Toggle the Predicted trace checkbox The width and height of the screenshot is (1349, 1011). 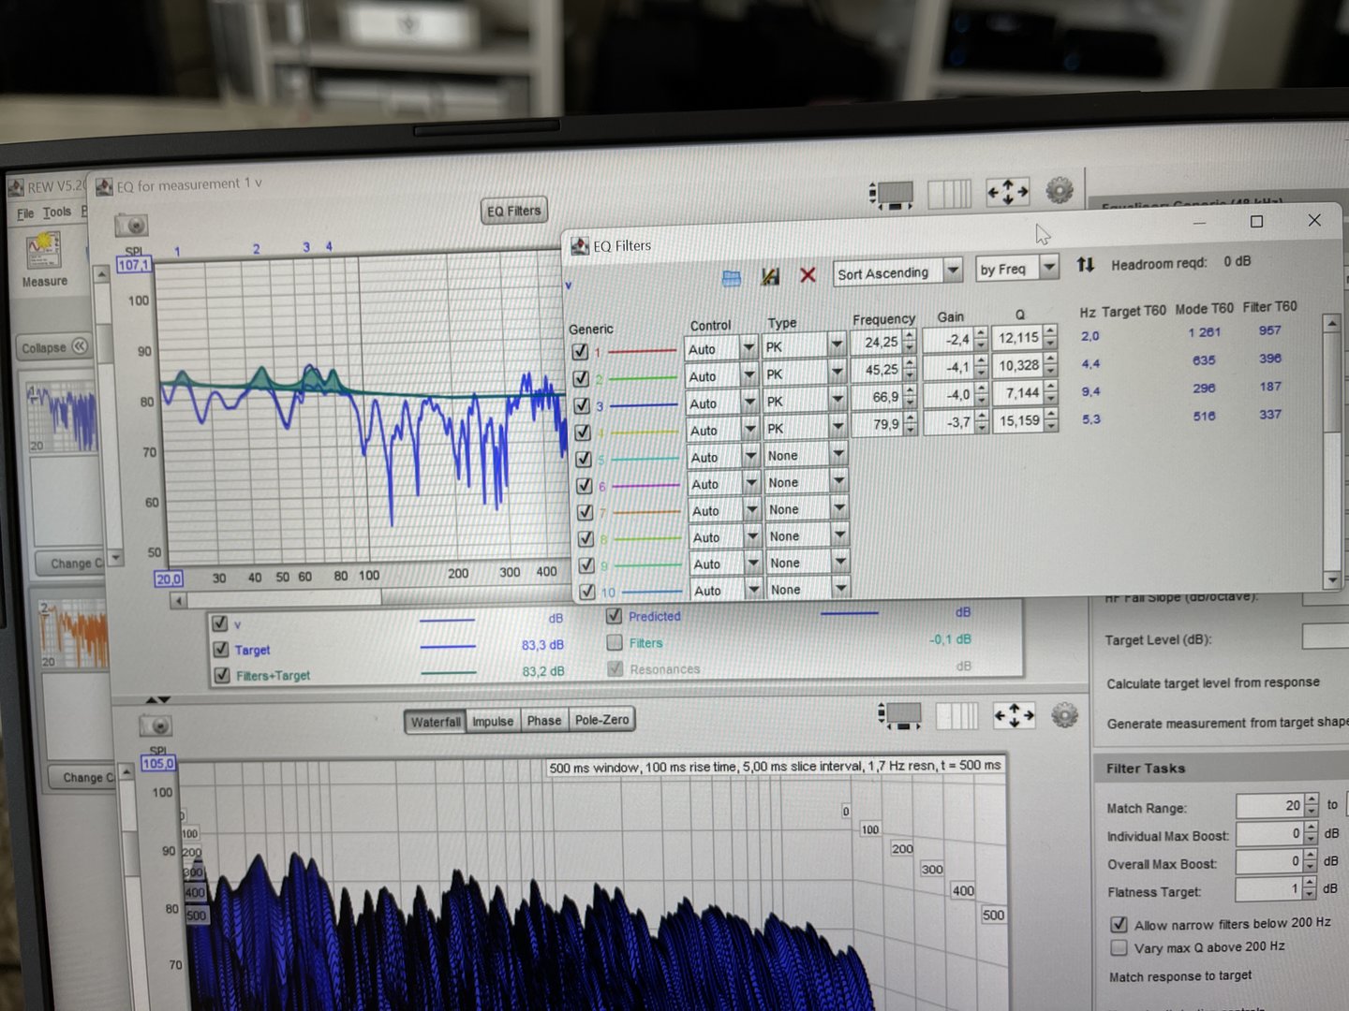tap(615, 616)
